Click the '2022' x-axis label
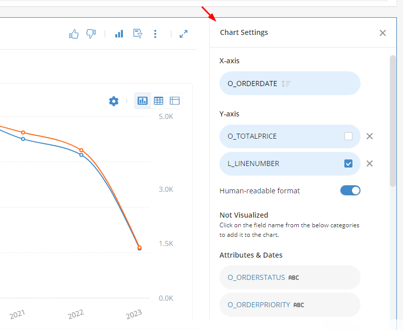 tap(75, 314)
